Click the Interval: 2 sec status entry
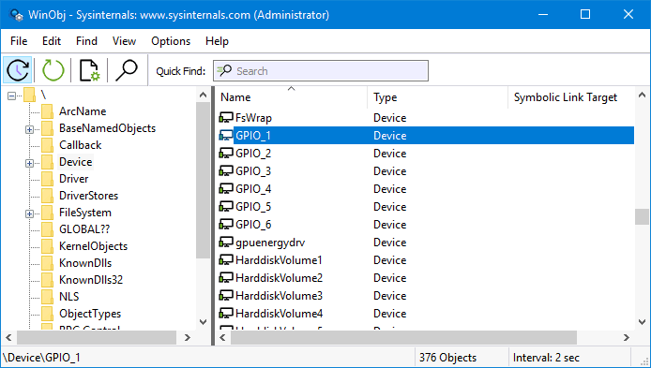 546,358
